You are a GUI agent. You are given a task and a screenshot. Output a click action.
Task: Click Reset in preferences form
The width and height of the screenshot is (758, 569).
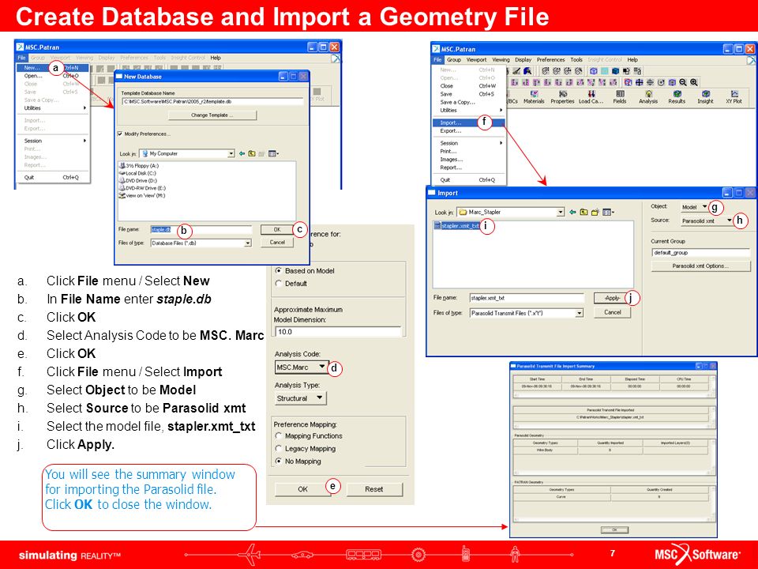374,489
